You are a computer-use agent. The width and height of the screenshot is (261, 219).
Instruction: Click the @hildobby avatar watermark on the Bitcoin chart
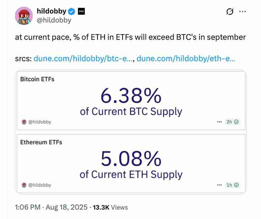[x=23, y=122]
